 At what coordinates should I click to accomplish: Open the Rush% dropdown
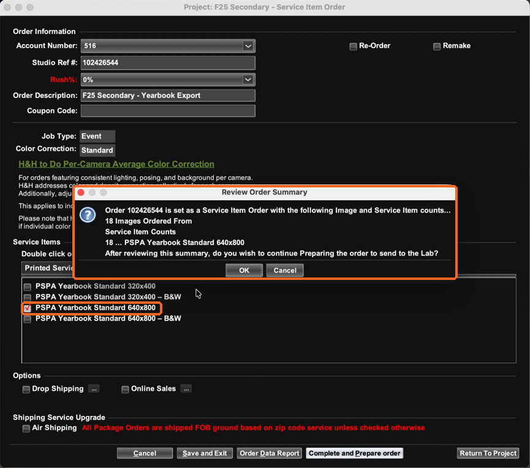tap(248, 80)
